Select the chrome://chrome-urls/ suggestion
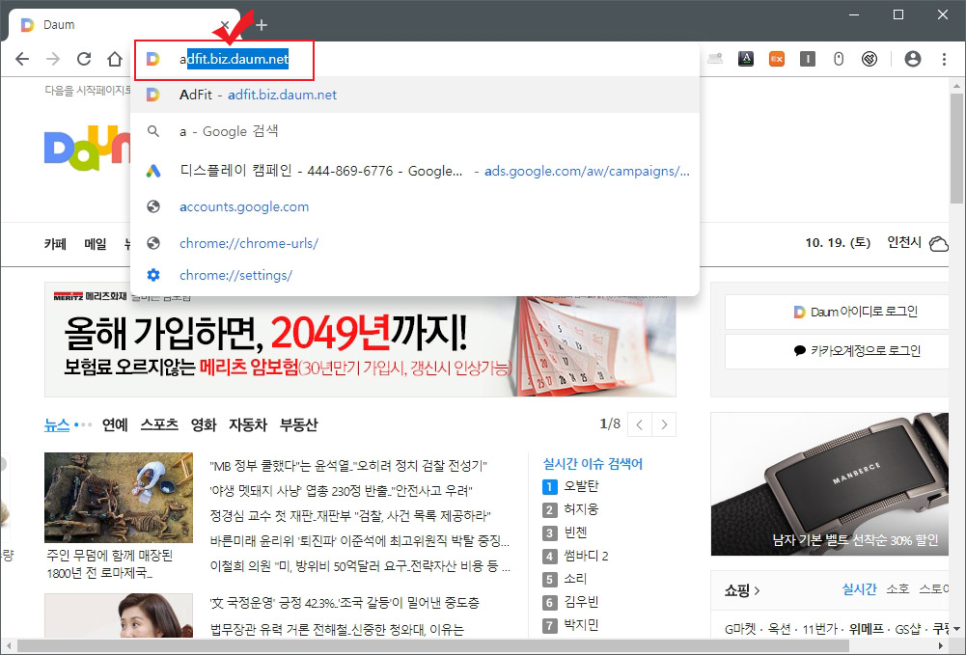The width and height of the screenshot is (966, 655). 415,243
